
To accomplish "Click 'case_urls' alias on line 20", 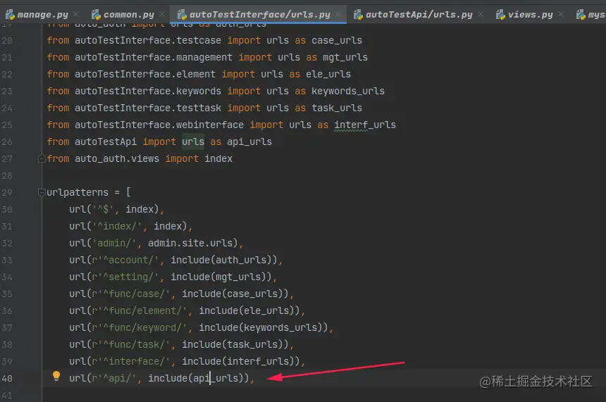I will tap(337, 41).
